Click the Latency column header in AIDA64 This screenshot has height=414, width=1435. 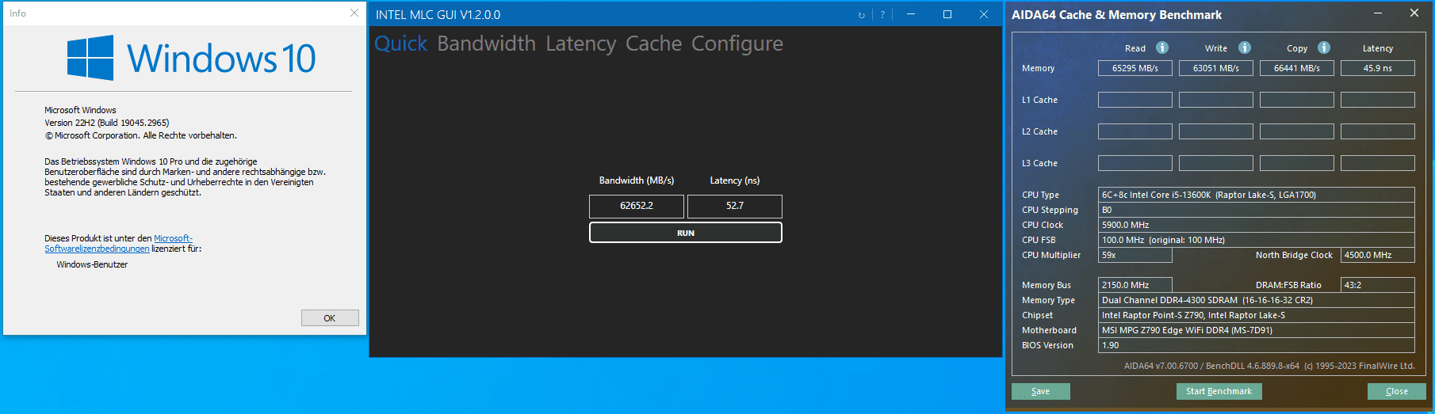click(x=1378, y=48)
